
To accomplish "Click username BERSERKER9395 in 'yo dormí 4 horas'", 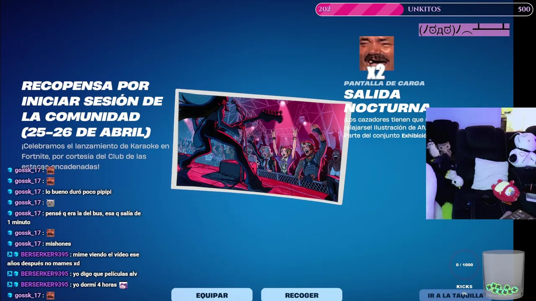I will coord(44,285).
